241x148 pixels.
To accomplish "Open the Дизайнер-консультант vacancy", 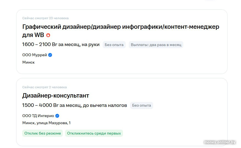I will 56,96.
